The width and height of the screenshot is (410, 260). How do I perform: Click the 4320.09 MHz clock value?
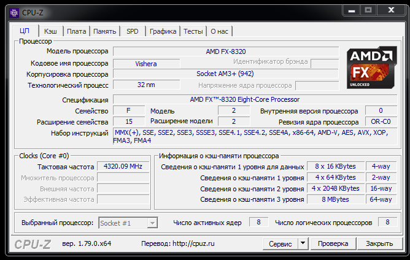tap(123, 166)
